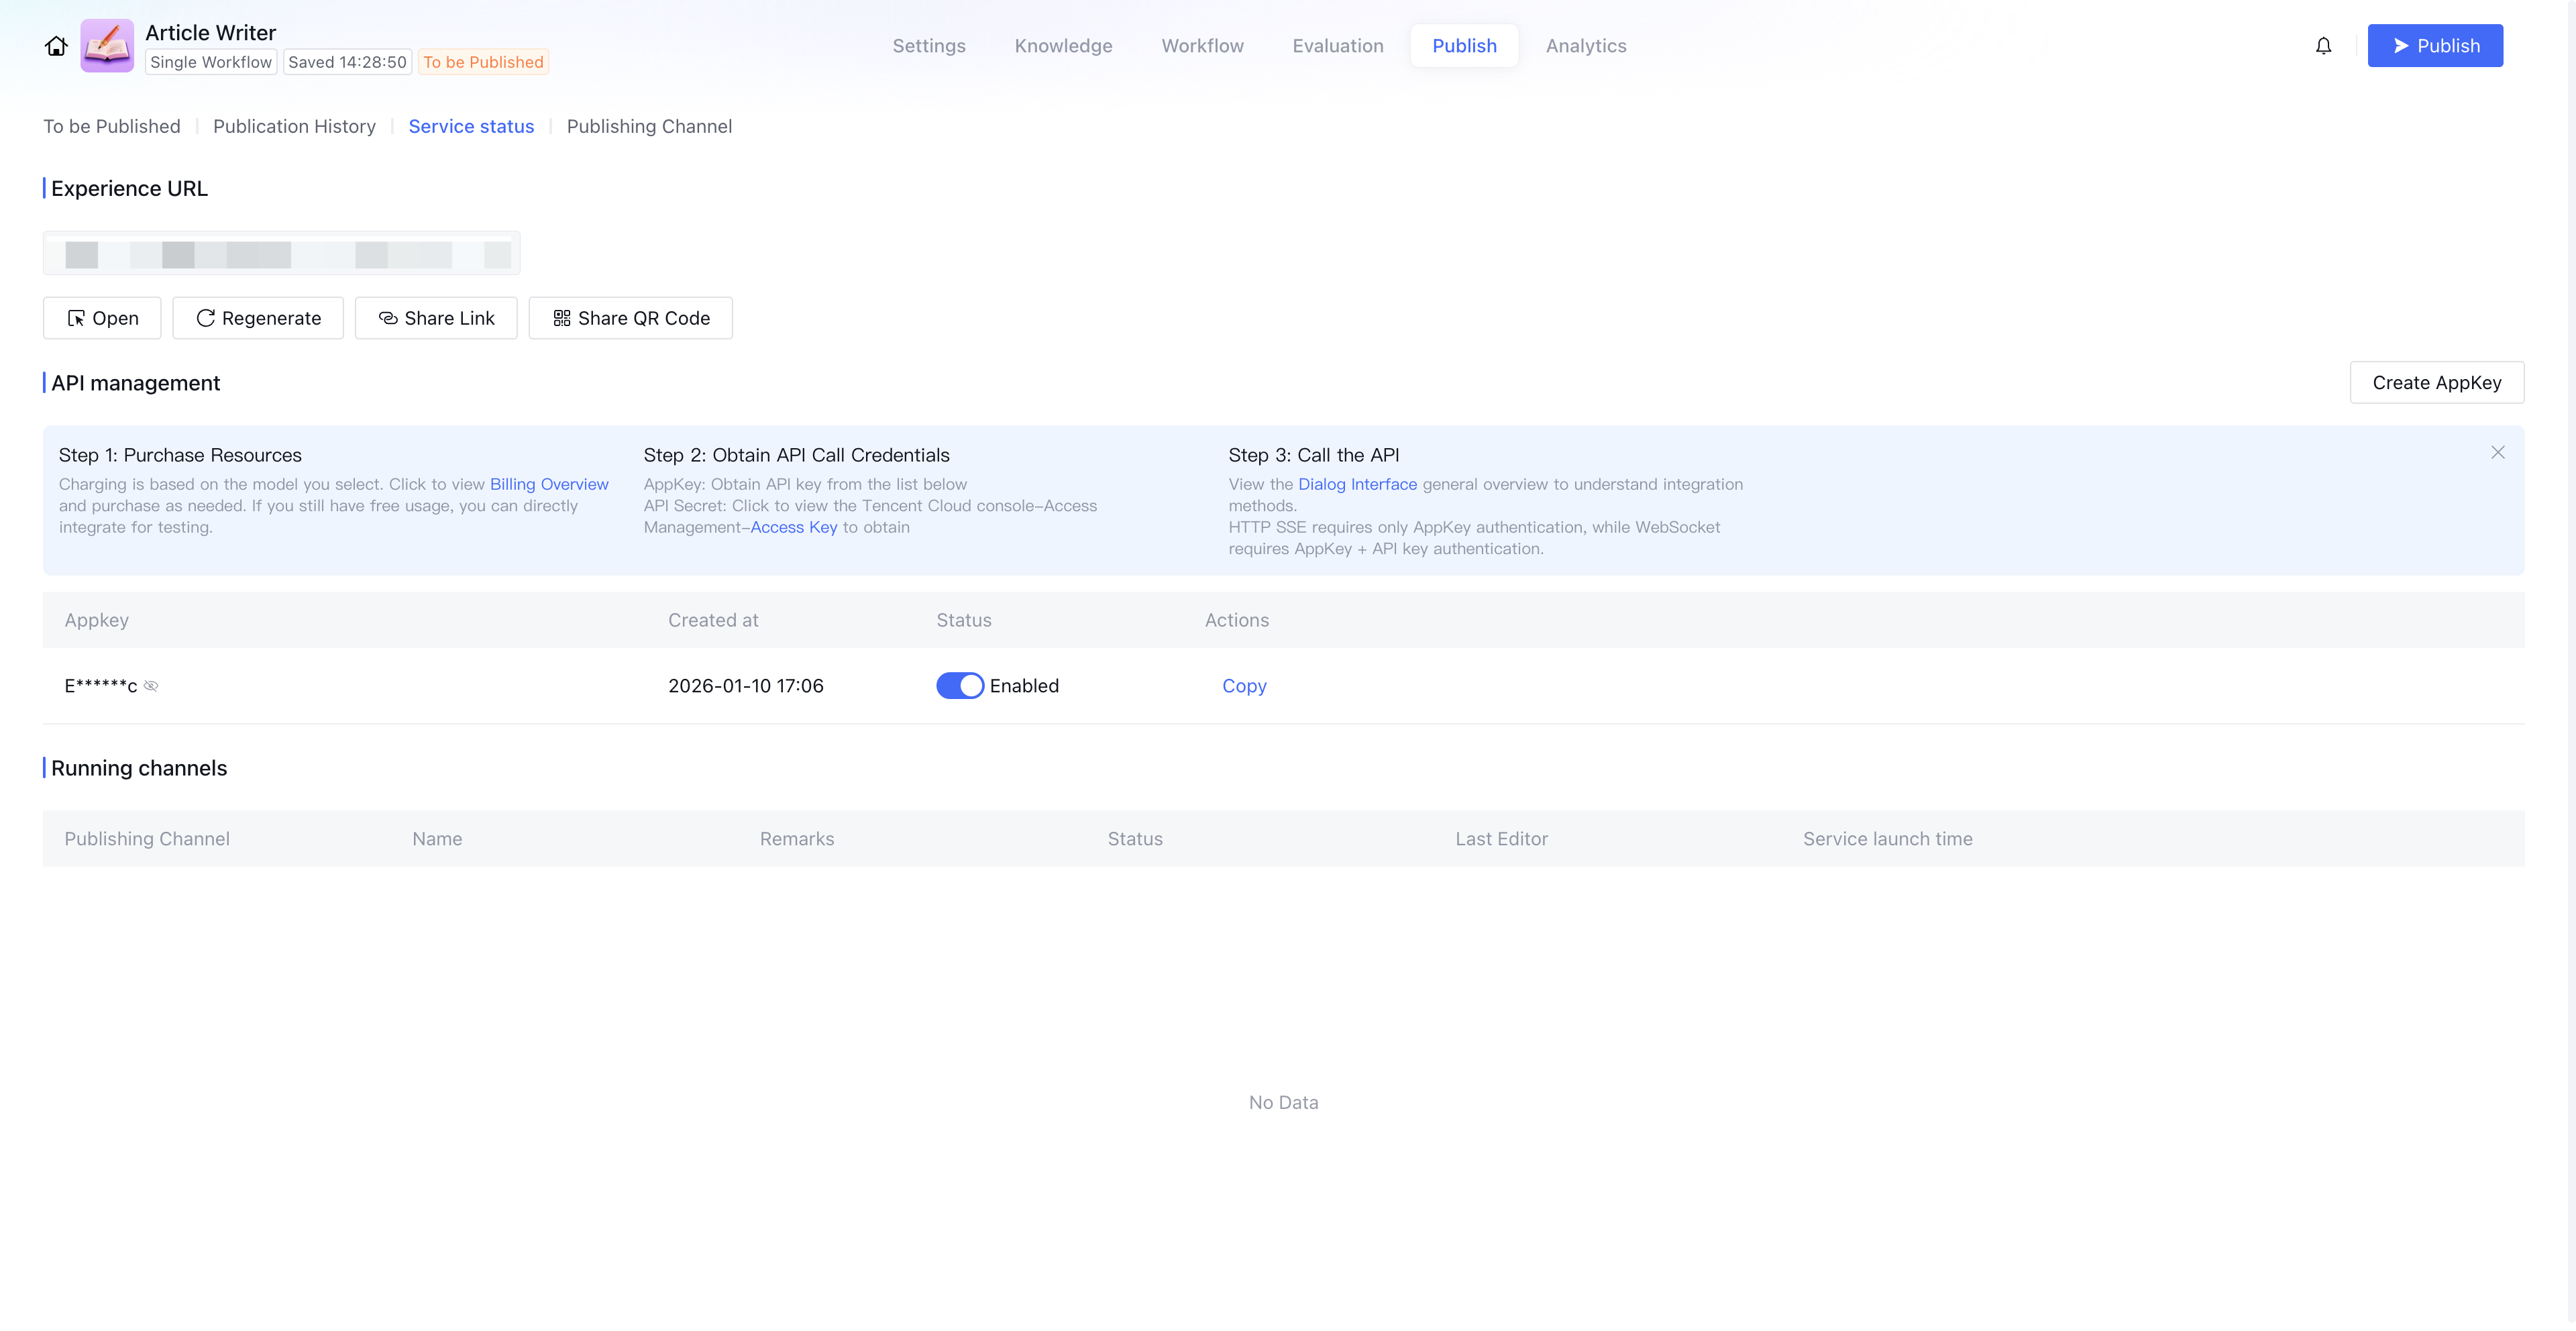
Task: Dismiss the API steps info banner
Action: click(2497, 453)
